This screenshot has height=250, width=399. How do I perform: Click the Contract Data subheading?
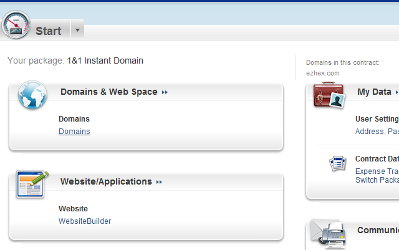point(377,159)
